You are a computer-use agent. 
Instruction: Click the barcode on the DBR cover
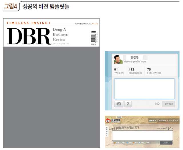94,37
